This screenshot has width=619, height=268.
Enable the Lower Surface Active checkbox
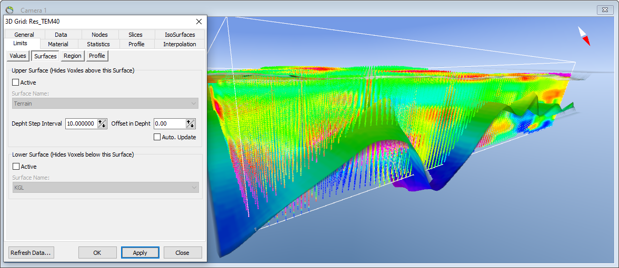pos(16,166)
